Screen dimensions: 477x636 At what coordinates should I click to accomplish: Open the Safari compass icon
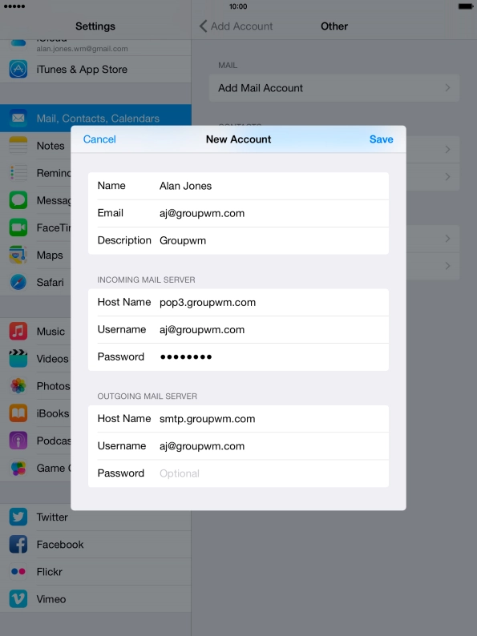pyautogui.click(x=18, y=282)
